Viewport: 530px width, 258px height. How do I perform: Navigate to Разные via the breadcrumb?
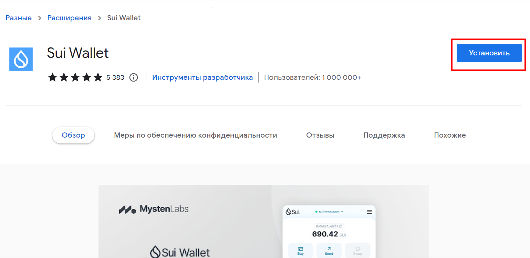[x=19, y=18]
